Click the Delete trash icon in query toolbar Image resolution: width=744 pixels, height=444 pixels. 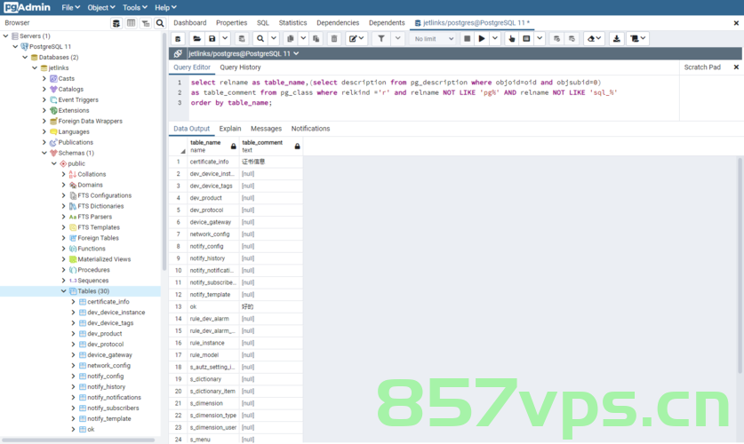tap(334, 39)
